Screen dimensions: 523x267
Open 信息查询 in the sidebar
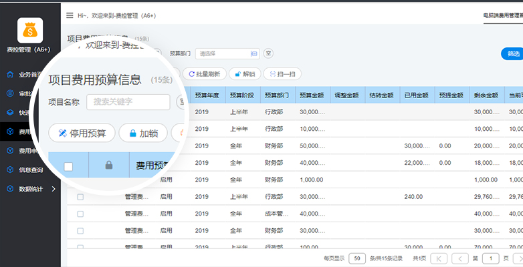coord(31,170)
